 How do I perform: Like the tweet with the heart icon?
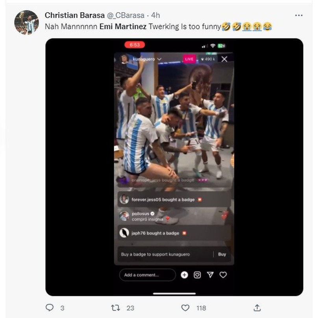pyautogui.click(x=185, y=308)
